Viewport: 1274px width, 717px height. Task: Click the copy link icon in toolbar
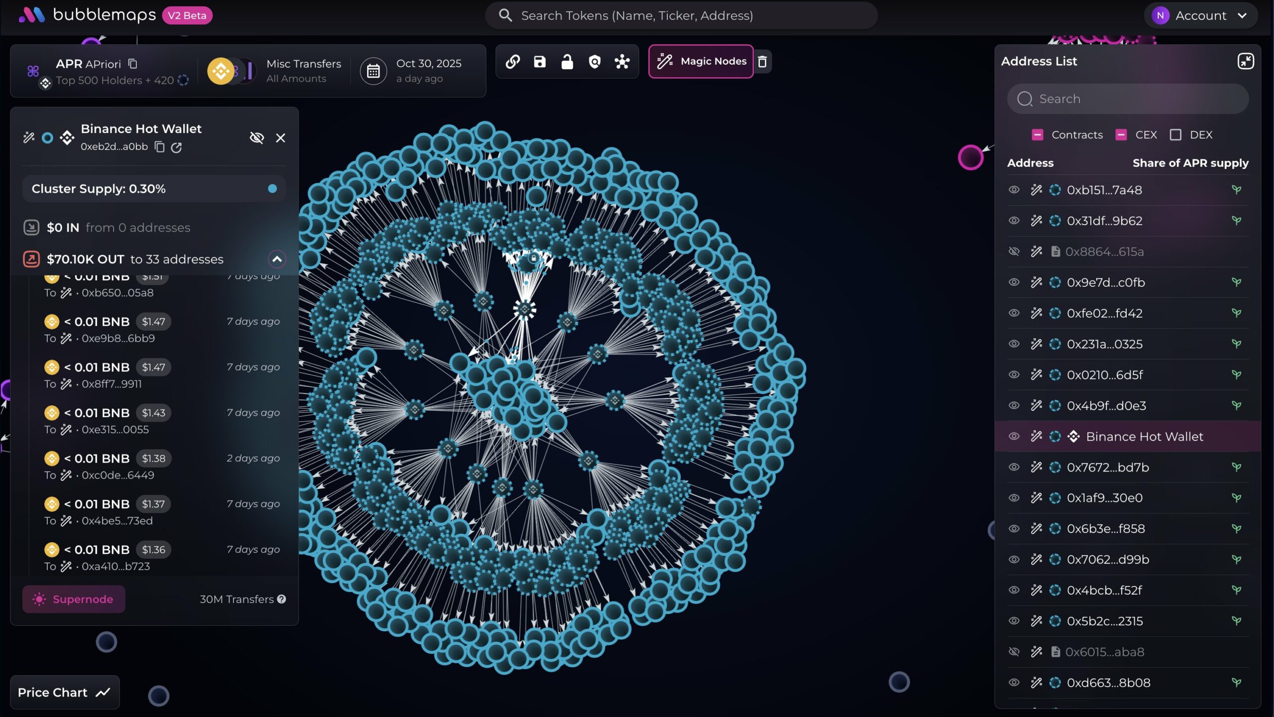513,62
